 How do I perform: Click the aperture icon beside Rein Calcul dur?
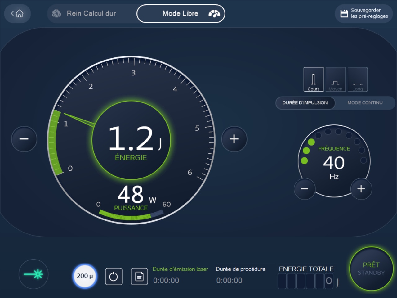pyautogui.click(x=56, y=13)
